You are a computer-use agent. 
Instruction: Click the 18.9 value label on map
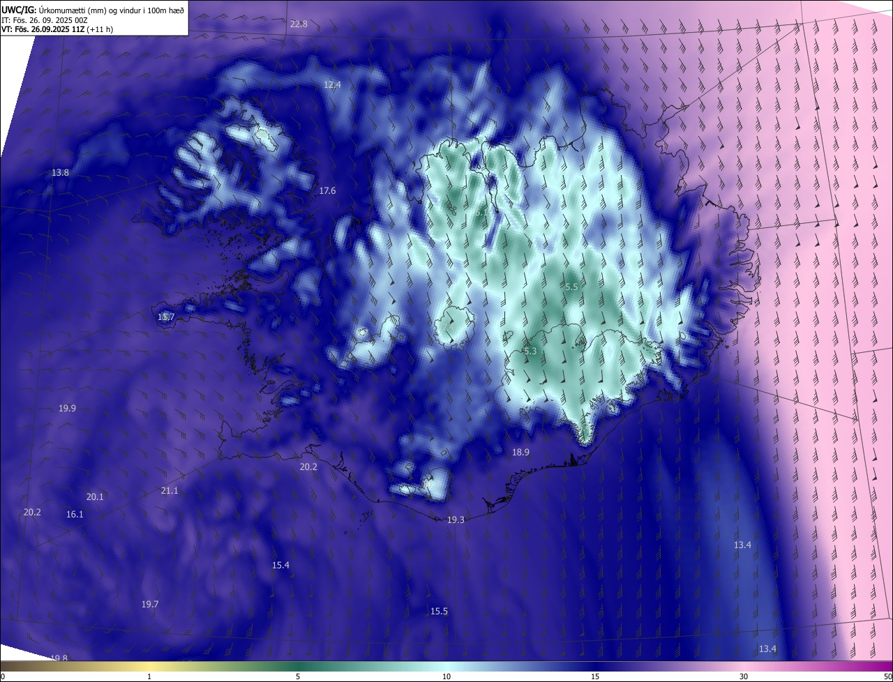click(520, 452)
